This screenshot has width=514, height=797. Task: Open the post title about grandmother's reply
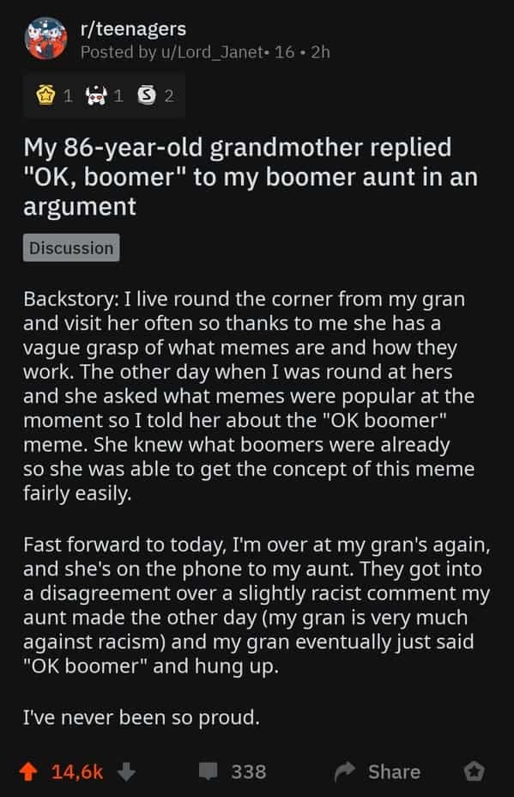[251, 176]
